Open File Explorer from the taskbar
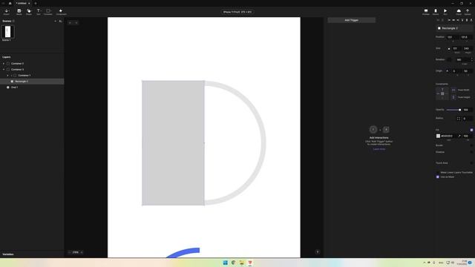The height and width of the screenshot is (267, 475). (241, 263)
